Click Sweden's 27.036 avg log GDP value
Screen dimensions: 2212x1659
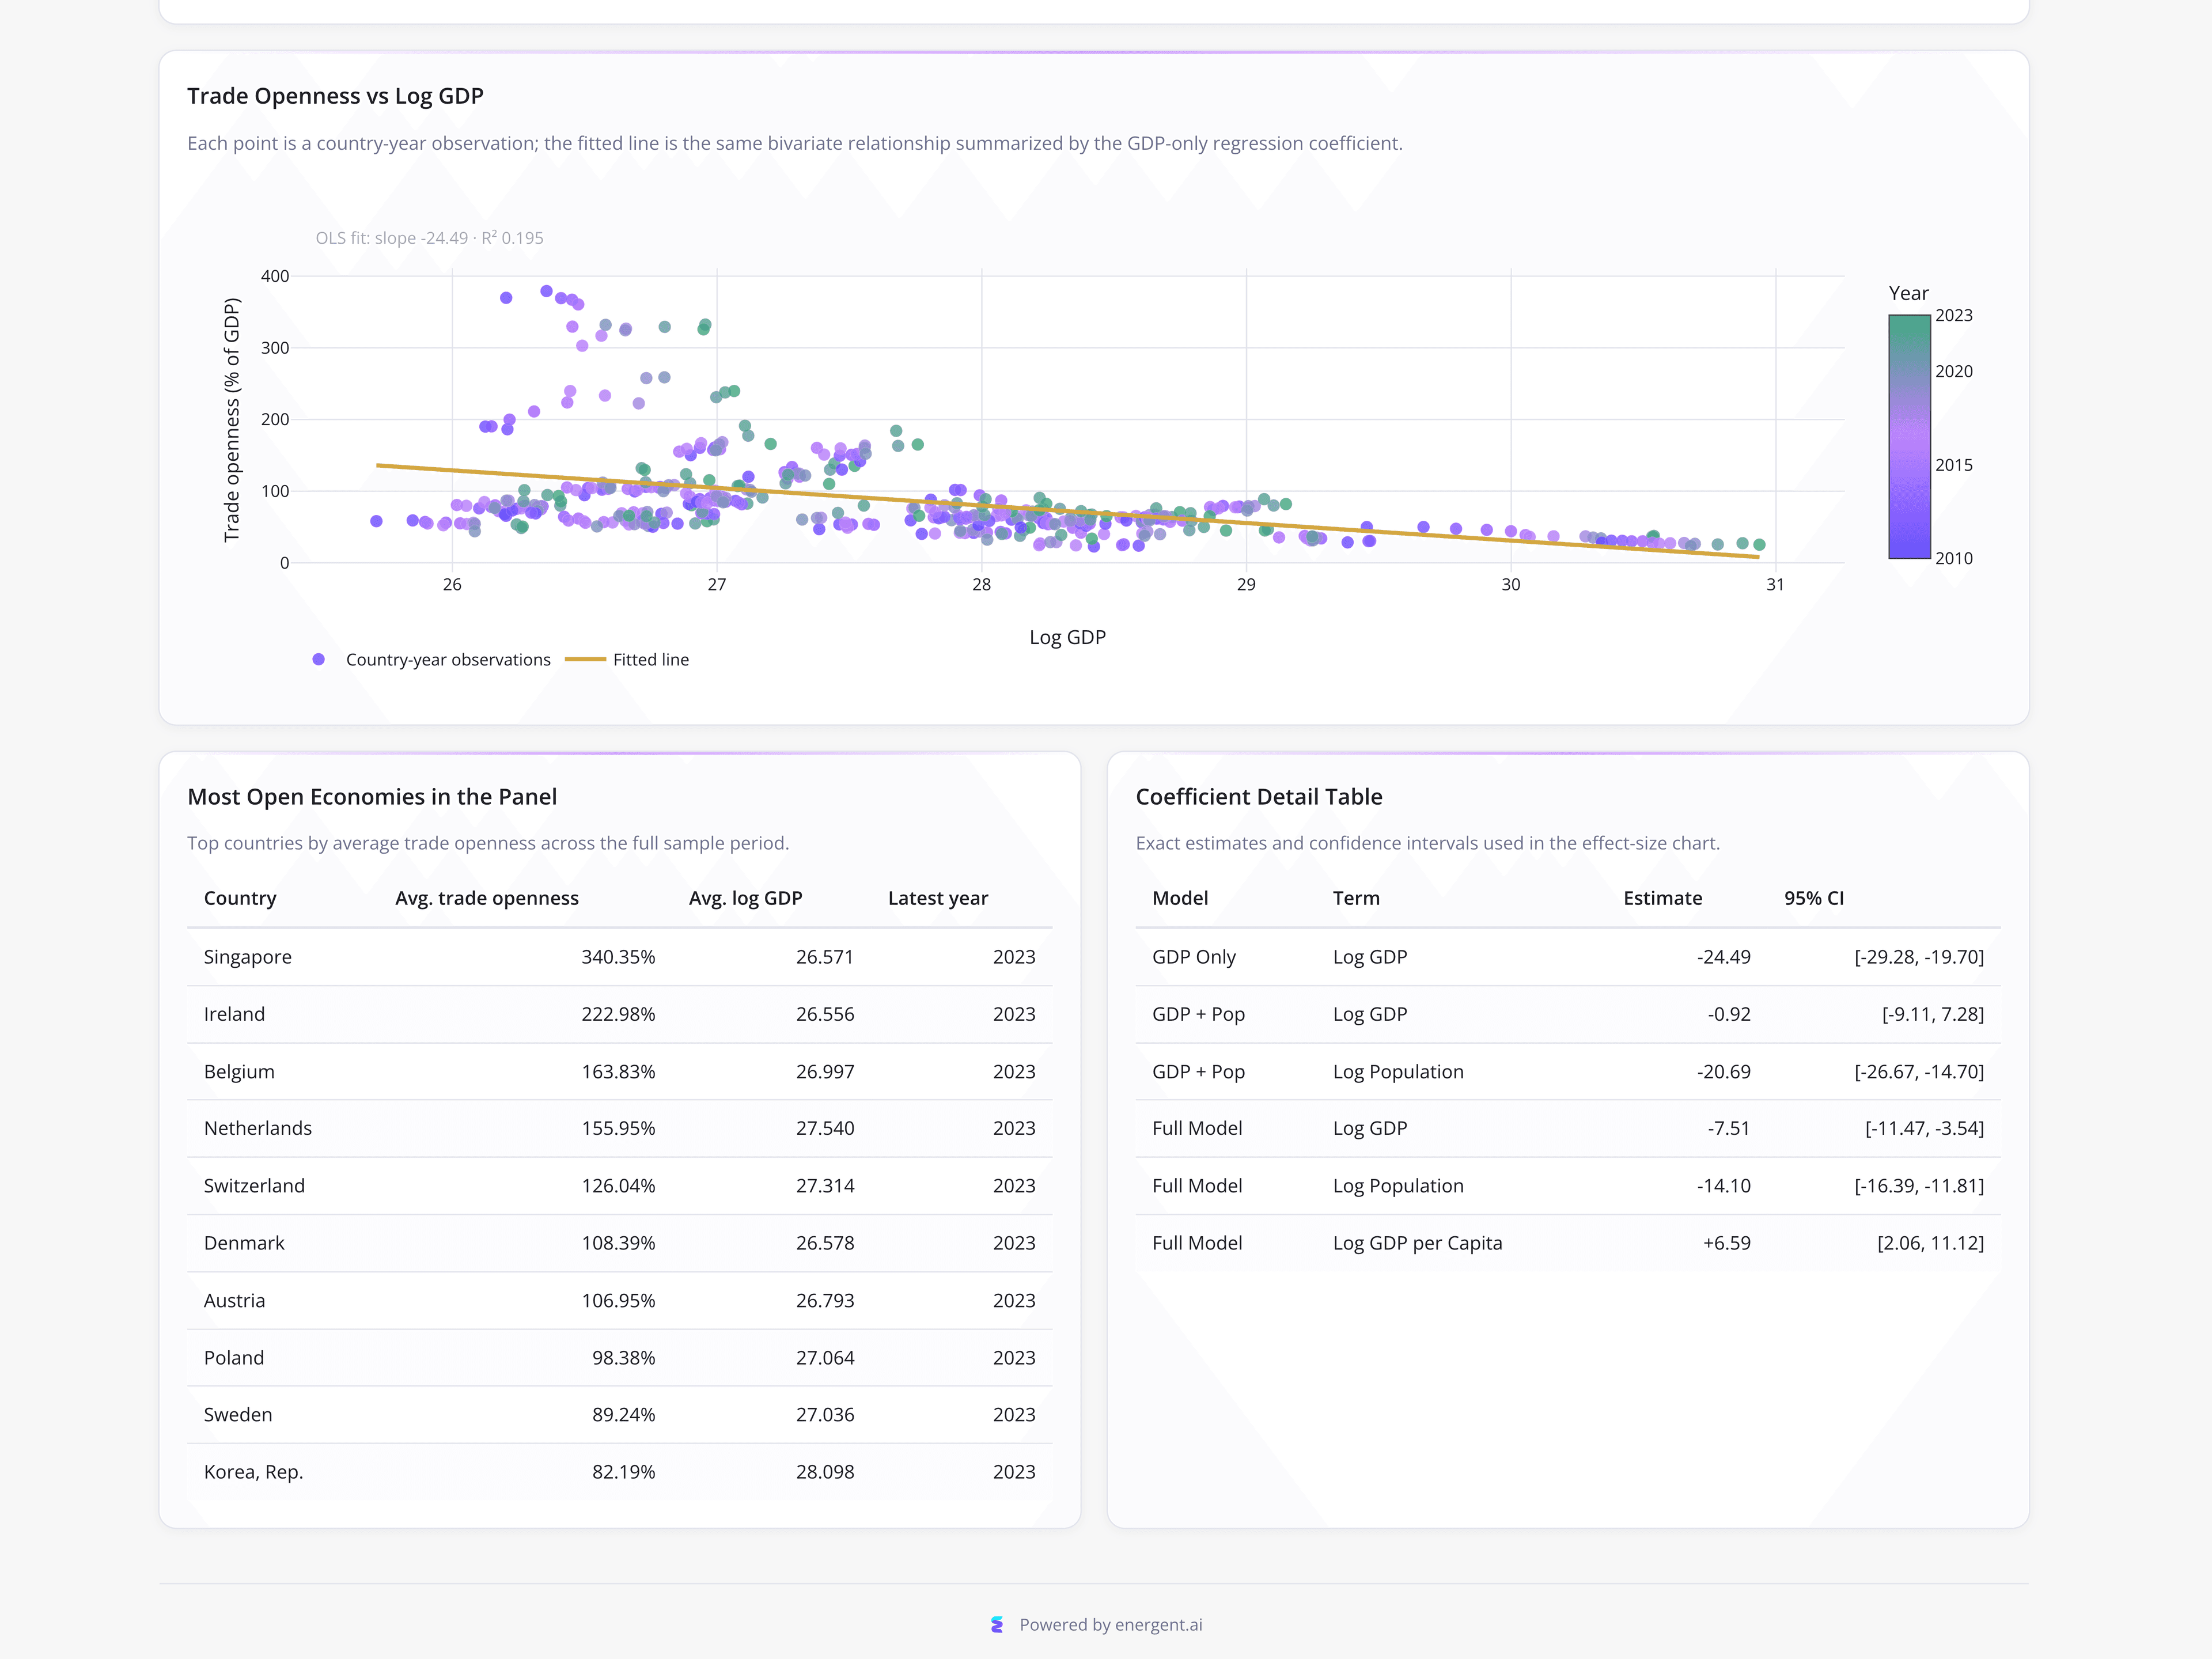(x=825, y=1415)
